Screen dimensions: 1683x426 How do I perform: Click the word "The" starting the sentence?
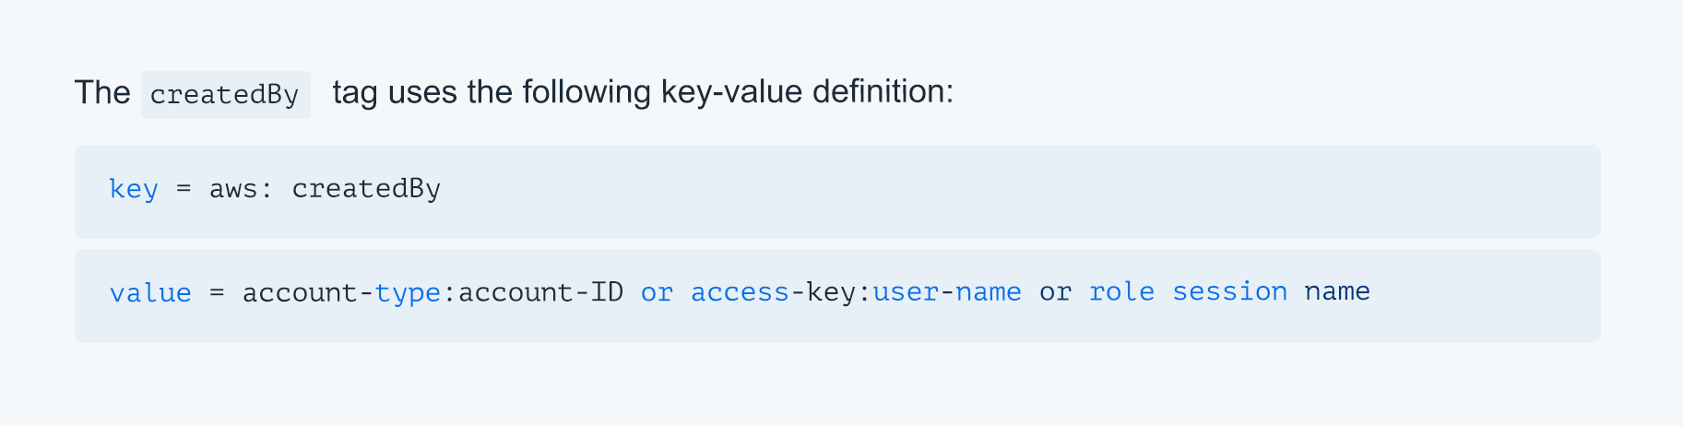coord(102,93)
